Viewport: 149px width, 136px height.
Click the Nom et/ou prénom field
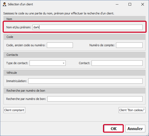click(x=88, y=27)
